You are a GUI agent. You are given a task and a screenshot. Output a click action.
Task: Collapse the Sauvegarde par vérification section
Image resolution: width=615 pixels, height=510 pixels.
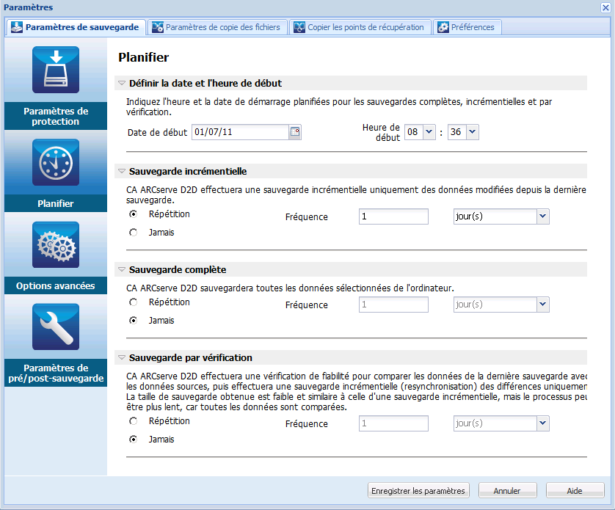[122, 358]
